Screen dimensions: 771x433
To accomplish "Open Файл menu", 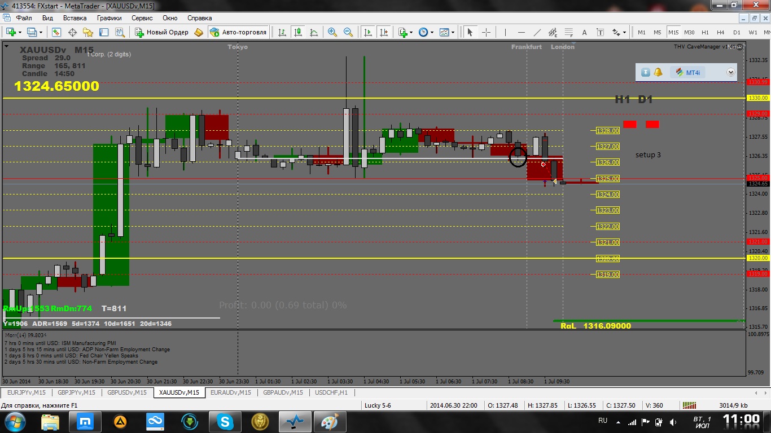I will [x=24, y=18].
